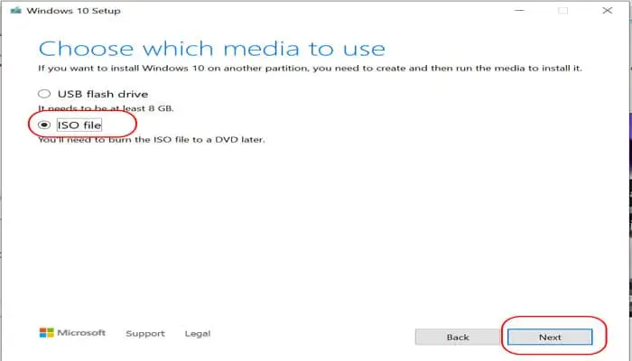This screenshot has width=632, height=361.
Task: Open the Legal link
Action: [198, 334]
